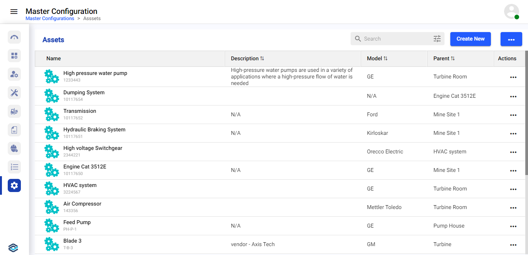This screenshot has height=255, width=528.
Task: Click the Create New button
Action: 470,39
